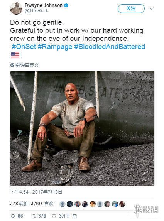Click the blue verified badge
Viewport: 164px width, 221px height.
point(66,5)
